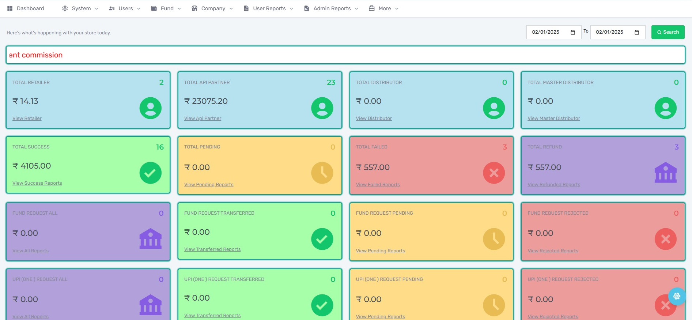Click the Total API Partner count 23
This screenshot has height=320, width=692.
pos(331,82)
